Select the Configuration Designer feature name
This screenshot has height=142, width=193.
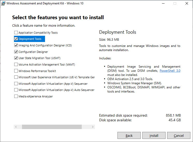click(33, 52)
